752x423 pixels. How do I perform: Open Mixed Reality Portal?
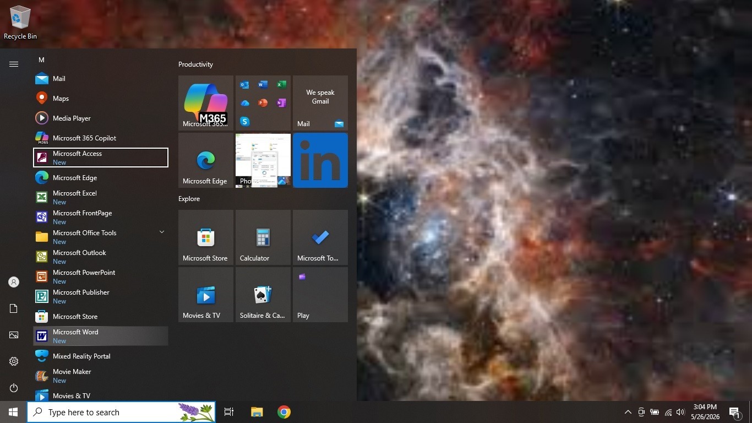point(101,356)
